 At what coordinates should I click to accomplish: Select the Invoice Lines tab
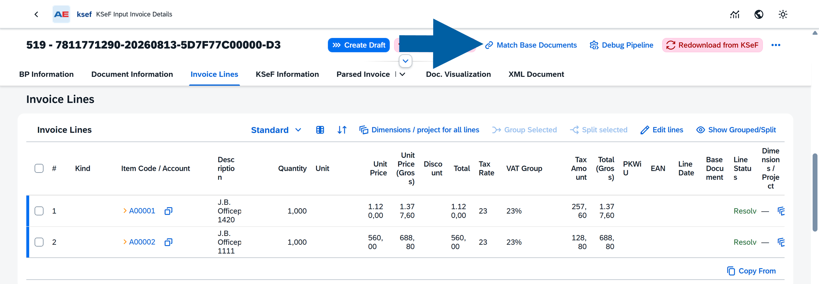point(214,74)
